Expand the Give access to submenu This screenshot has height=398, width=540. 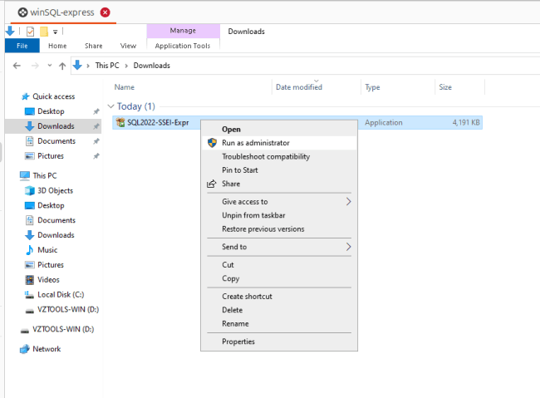coord(349,201)
